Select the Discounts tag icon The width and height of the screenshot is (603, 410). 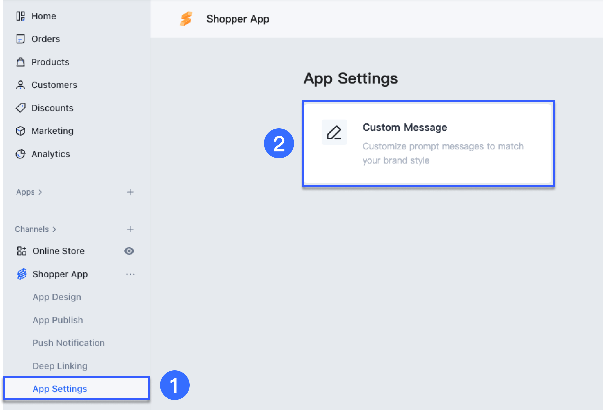click(x=21, y=108)
